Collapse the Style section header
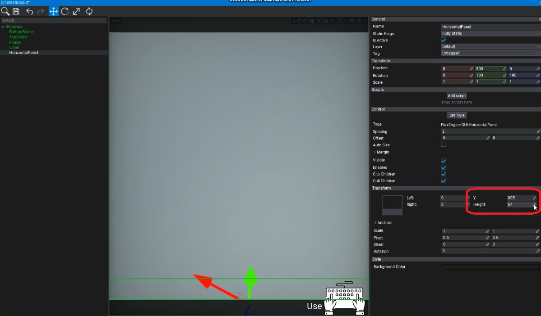 (455, 259)
